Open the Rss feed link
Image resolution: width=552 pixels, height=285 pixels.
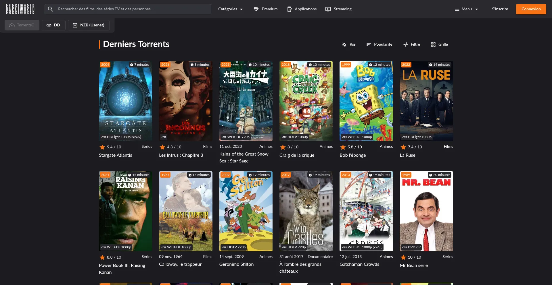349,44
